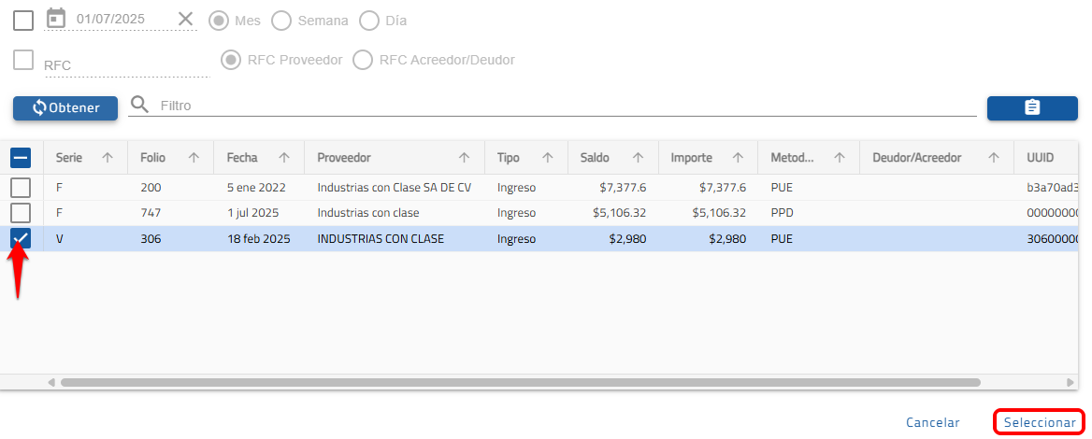Click the clipboard icon button
Image resolution: width=1092 pixels, height=439 pixels.
pos(1031,107)
